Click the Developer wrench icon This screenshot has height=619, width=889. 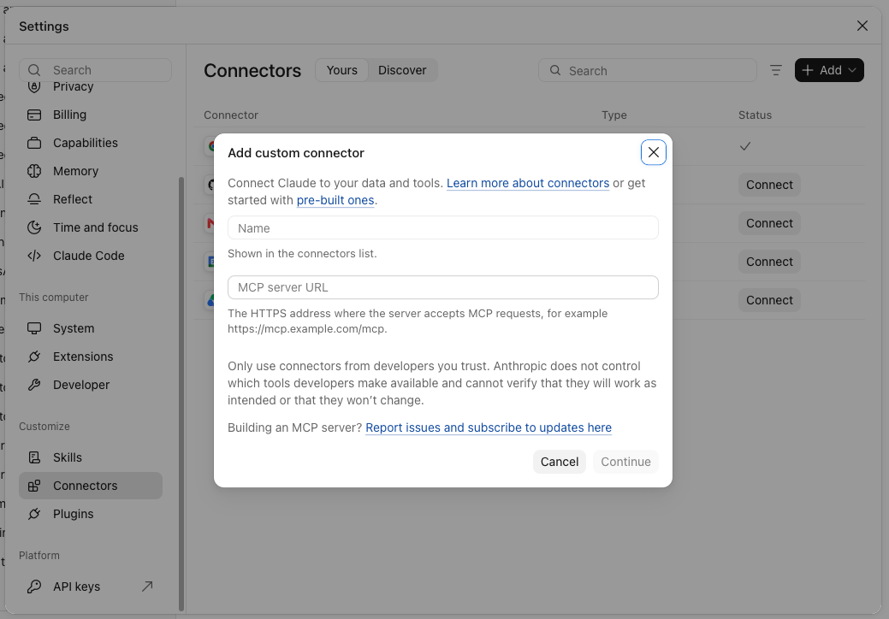coord(34,385)
